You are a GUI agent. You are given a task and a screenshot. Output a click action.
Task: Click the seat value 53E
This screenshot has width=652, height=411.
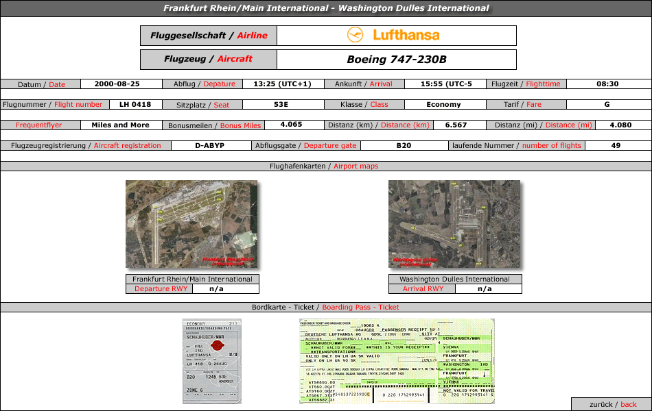pos(281,105)
